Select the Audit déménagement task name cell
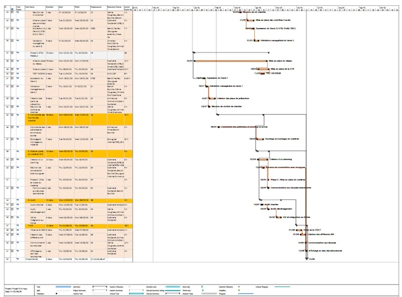Viewport: 402px width, 297px height. pyautogui.click(x=35, y=210)
